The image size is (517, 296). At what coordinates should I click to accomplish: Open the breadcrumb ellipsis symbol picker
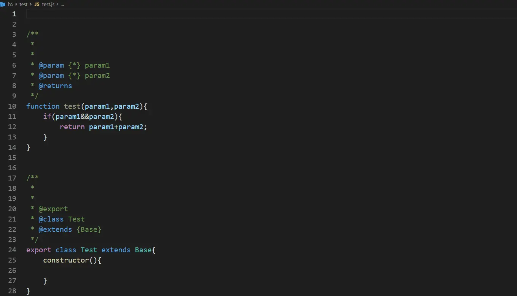[x=62, y=5]
